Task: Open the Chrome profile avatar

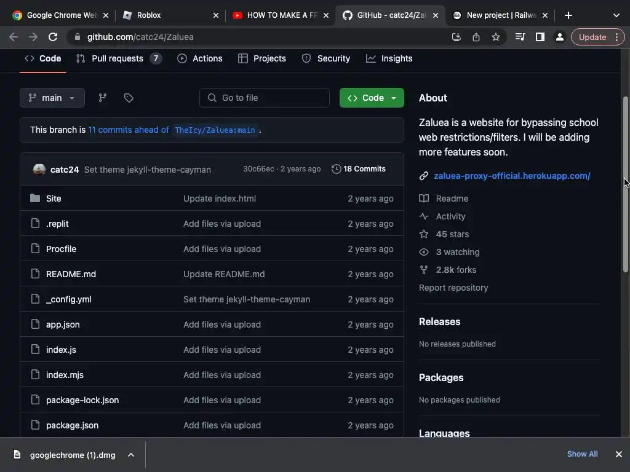Action: coord(559,37)
